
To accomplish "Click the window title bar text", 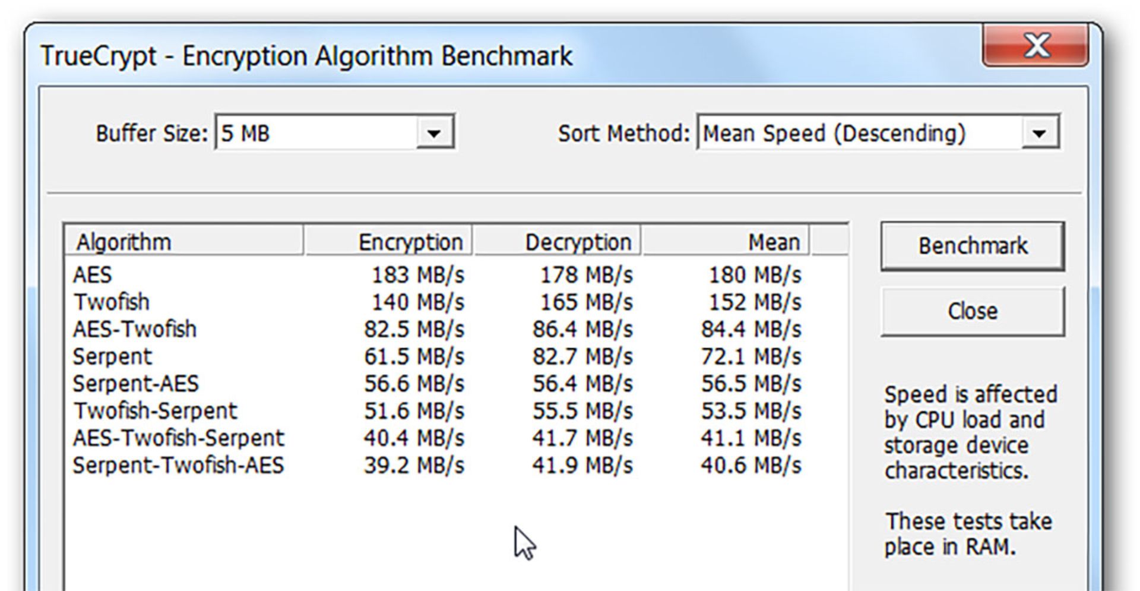I will coord(306,56).
